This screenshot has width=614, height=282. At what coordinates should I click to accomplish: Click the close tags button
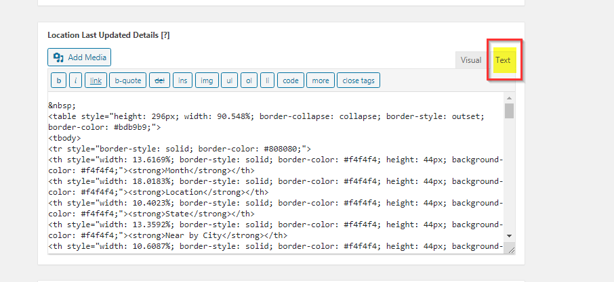pyautogui.click(x=359, y=81)
